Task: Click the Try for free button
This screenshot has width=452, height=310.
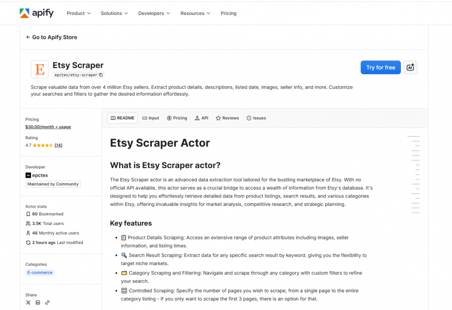Action: (380, 67)
